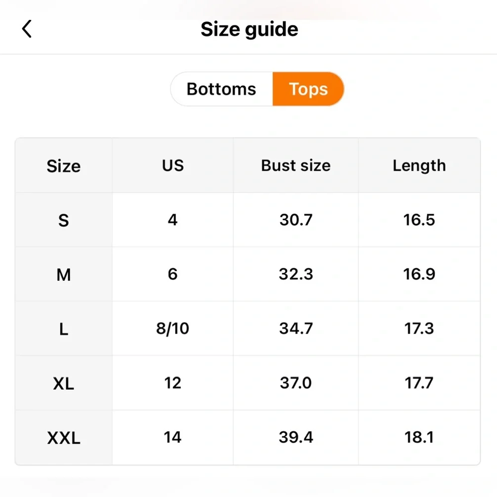The width and height of the screenshot is (497, 497).
Task: Click the Size guide title
Action: [249, 29]
